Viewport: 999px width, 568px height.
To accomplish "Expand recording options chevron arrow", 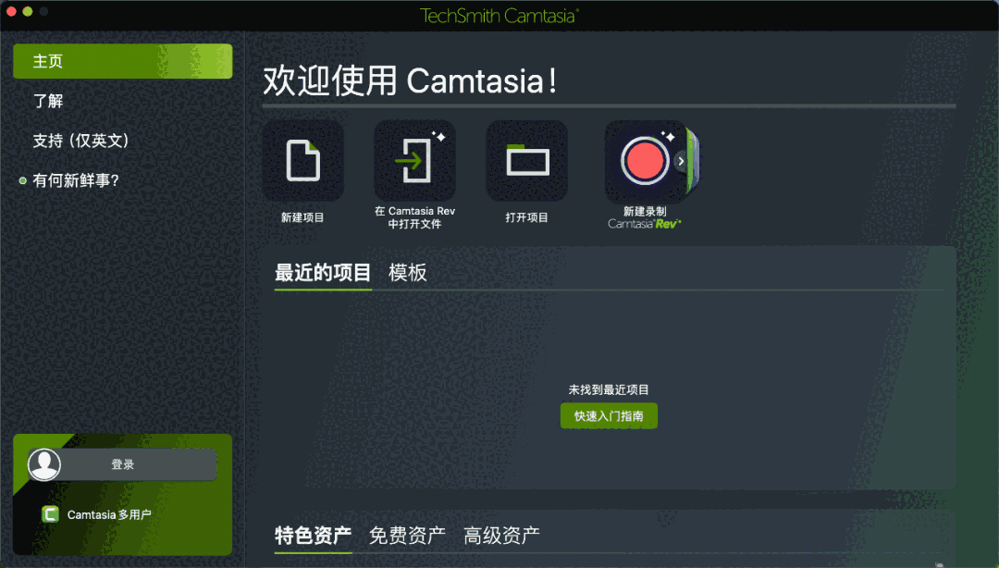I will (681, 161).
